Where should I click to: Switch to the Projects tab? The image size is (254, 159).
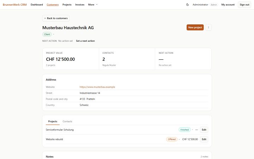pyautogui.click(x=53, y=121)
